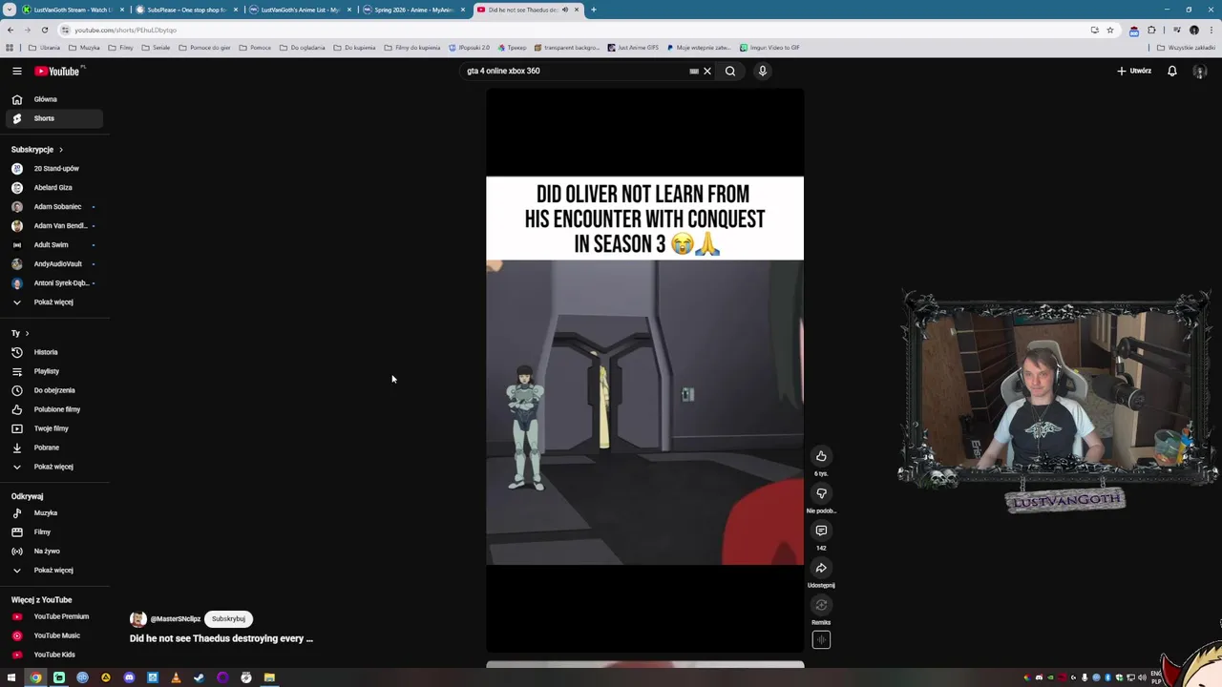This screenshot has height=687, width=1222.
Task: Click the Utwórz create button
Action: pyautogui.click(x=1134, y=71)
